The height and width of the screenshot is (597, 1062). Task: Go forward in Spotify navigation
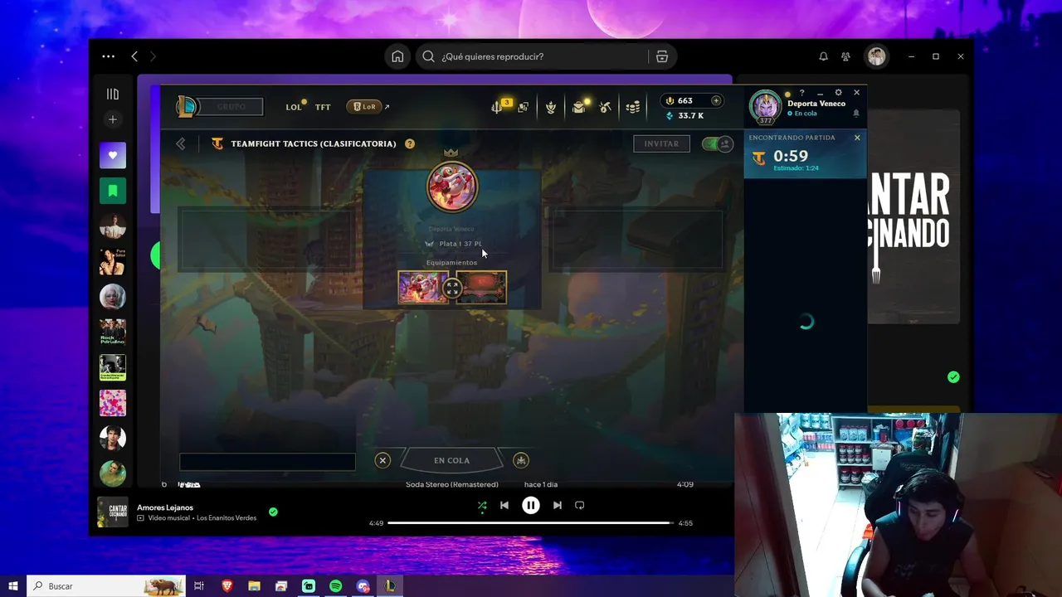153,56
